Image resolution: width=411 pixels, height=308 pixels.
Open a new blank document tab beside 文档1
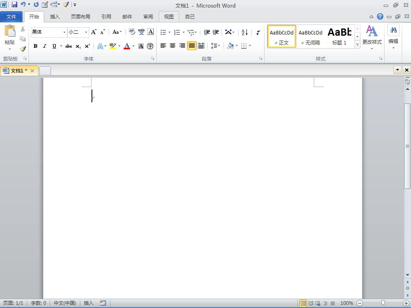click(x=45, y=71)
